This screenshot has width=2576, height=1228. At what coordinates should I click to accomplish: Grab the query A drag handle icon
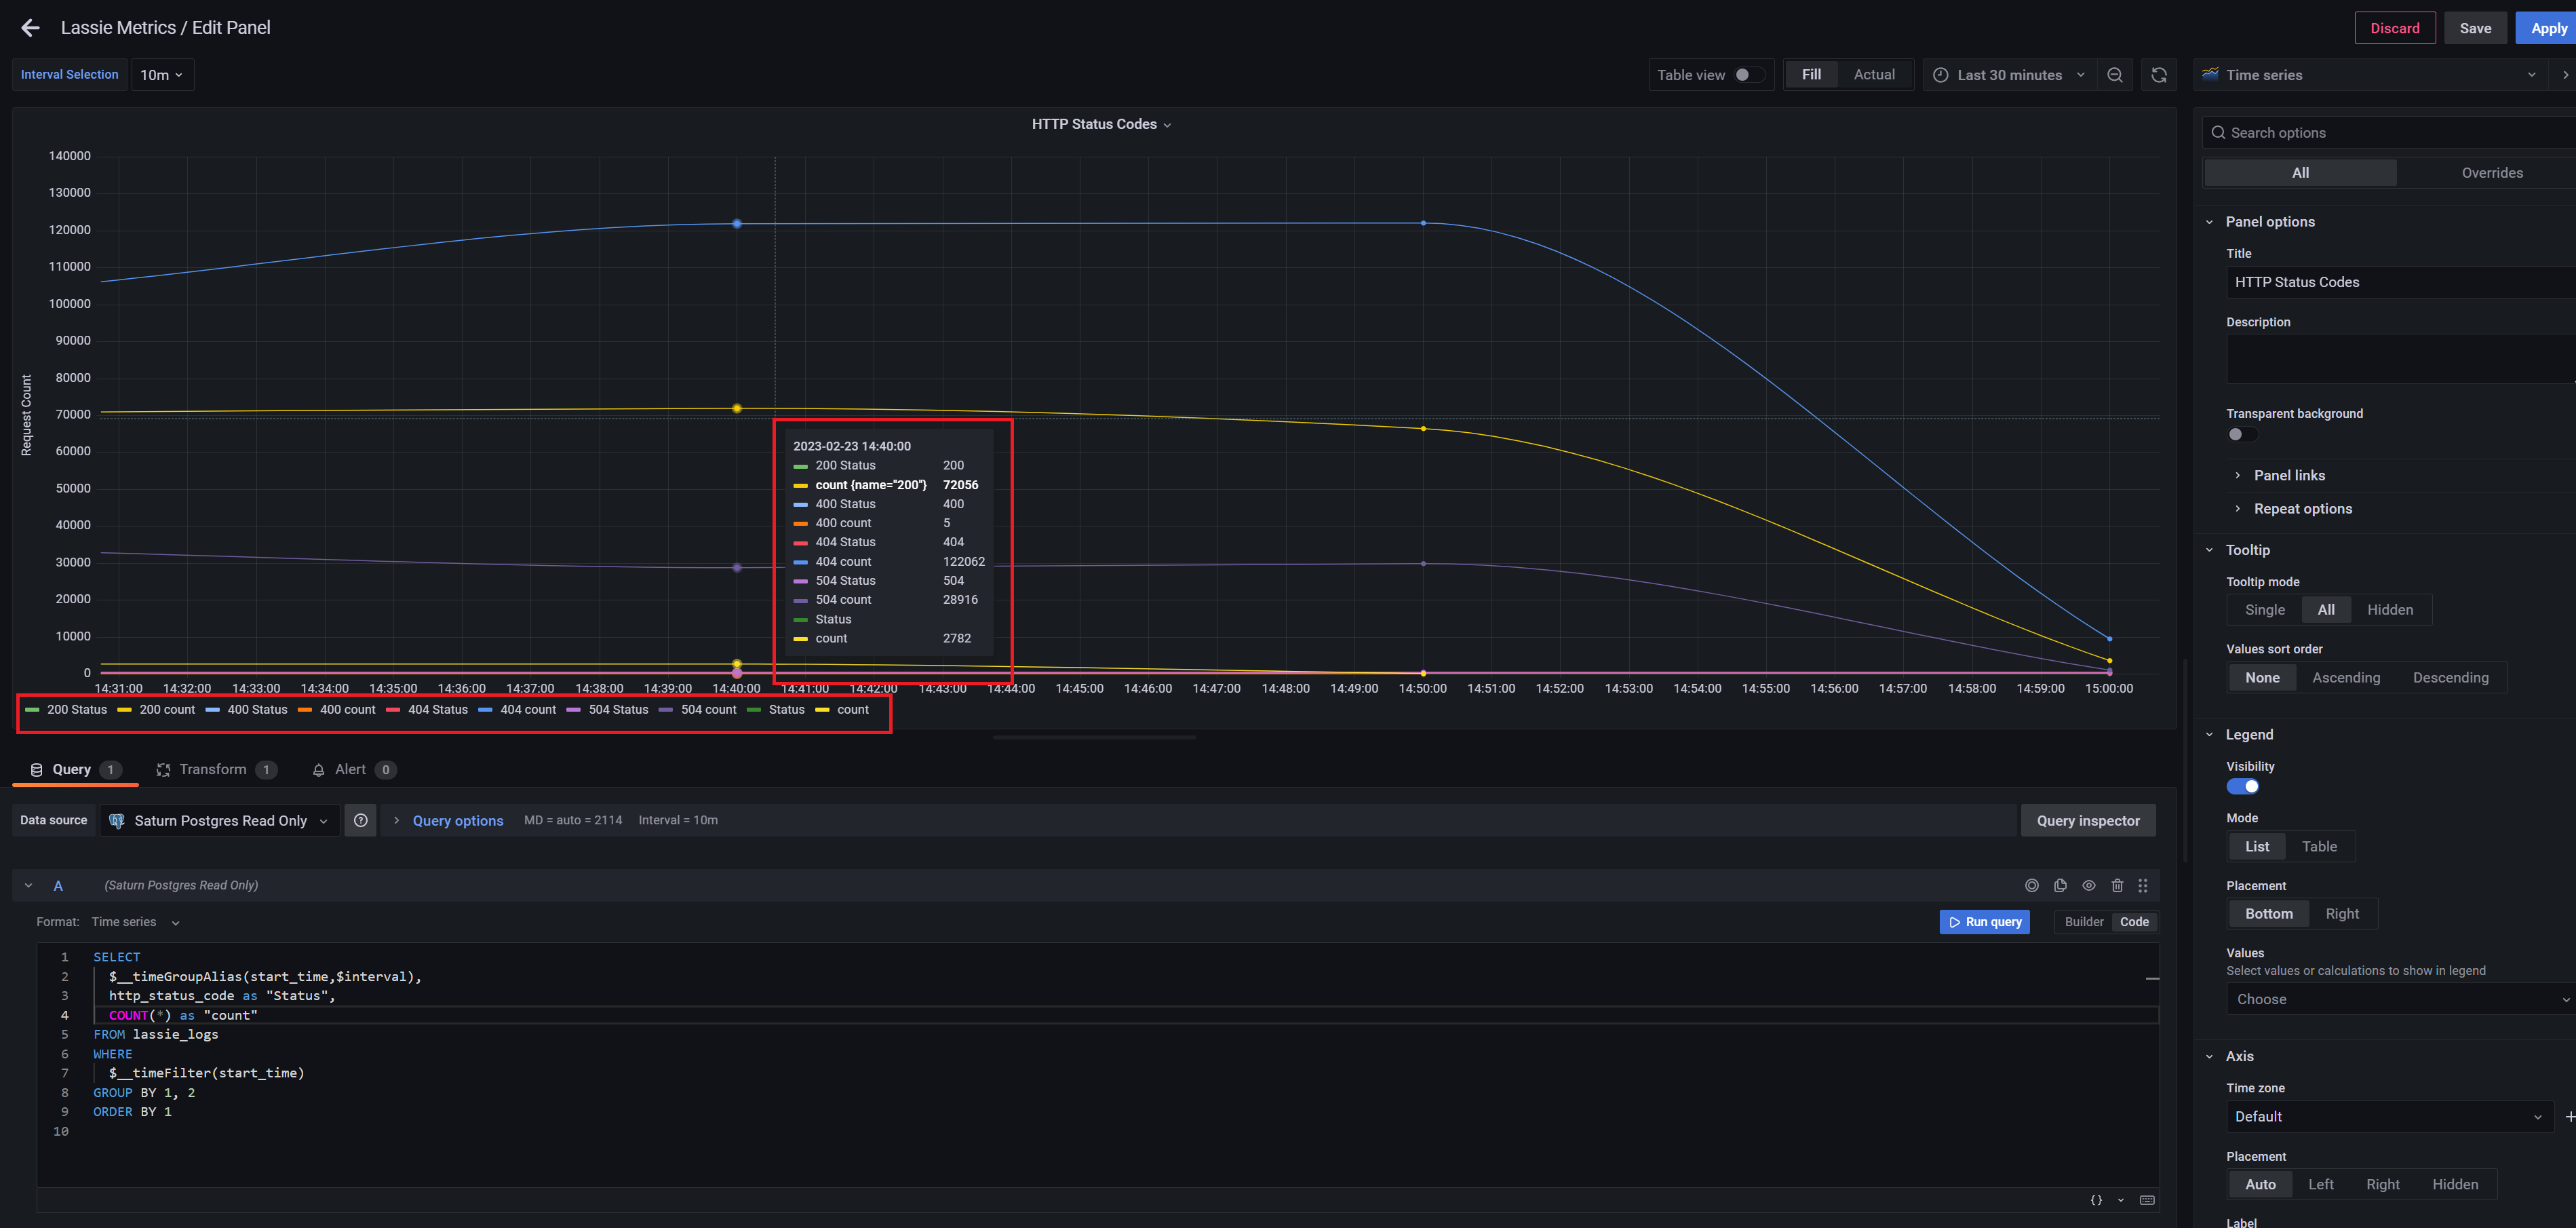(2142, 885)
